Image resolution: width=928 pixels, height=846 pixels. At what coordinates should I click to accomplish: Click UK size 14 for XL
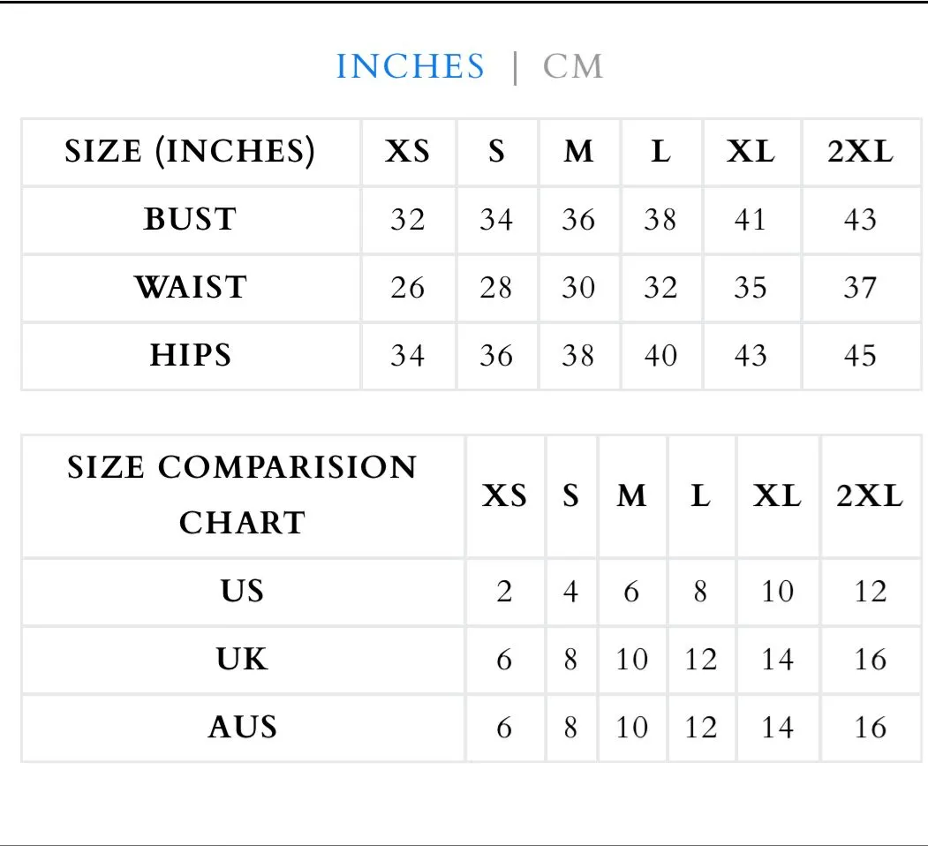[x=777, y=660]
